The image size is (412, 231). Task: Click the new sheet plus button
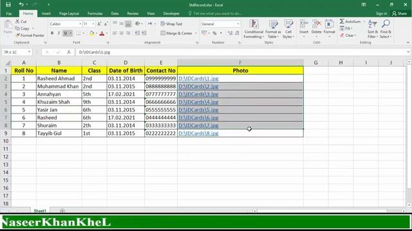[62, 210]
